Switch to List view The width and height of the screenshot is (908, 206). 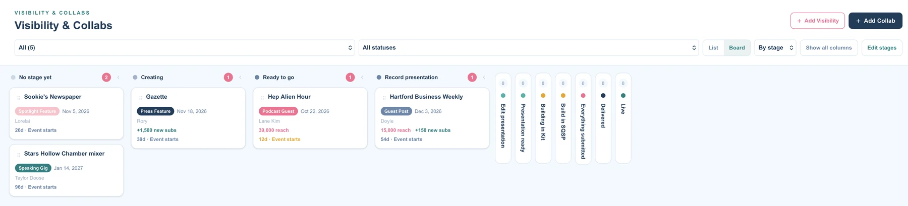coord(713,48)
